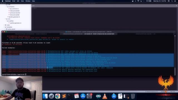This screenshot has width=178, height=100.
Task: Open api_controller.rb in Sublime sidebar
Action: pos(14,9)
